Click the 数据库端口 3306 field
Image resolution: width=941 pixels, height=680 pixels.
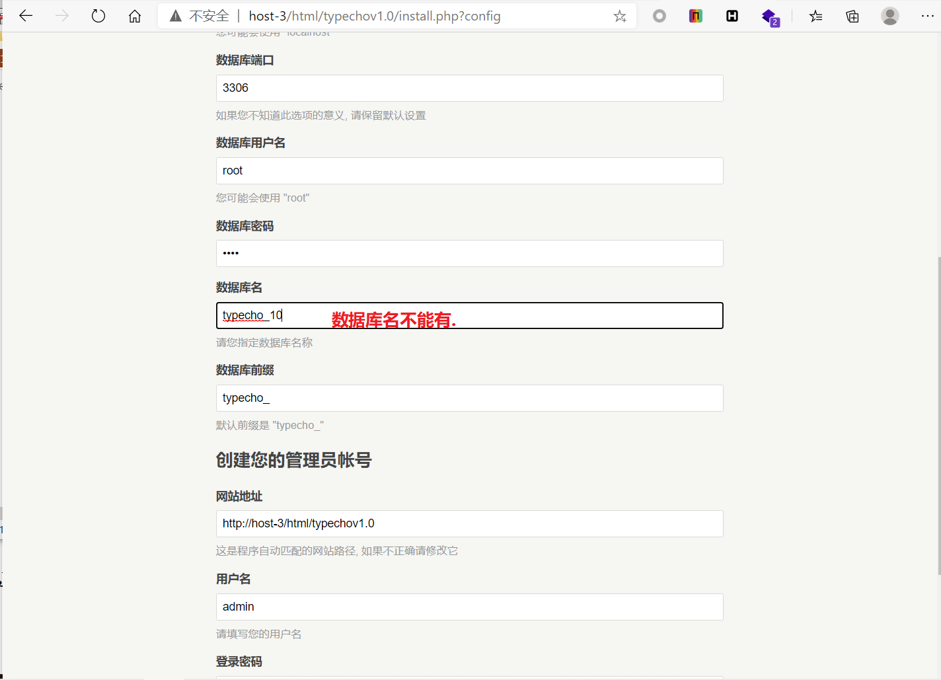tap(469, 88)
